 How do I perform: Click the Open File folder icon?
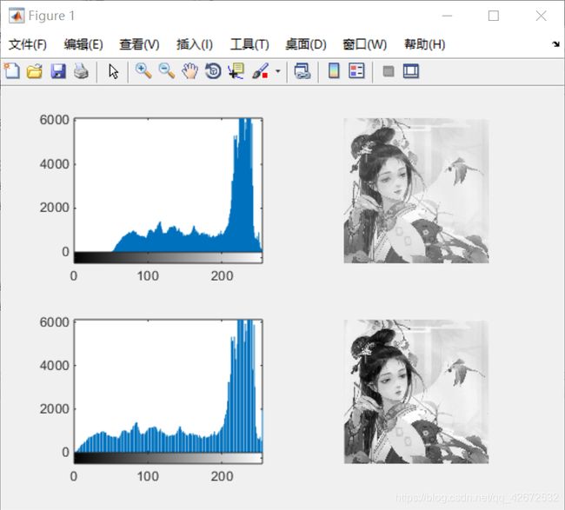pyautogui.click(x=35, y=71)
